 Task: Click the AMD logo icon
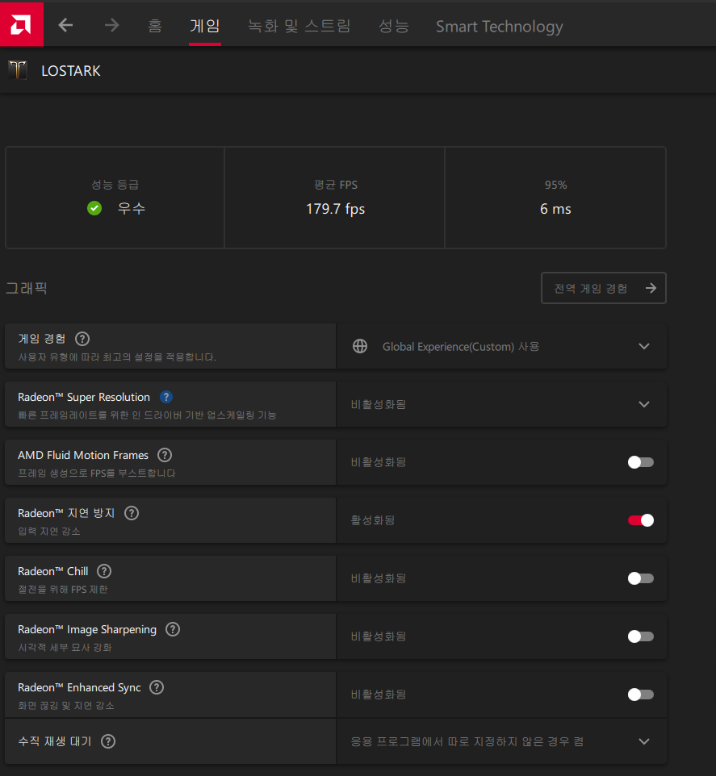(22, 25)
